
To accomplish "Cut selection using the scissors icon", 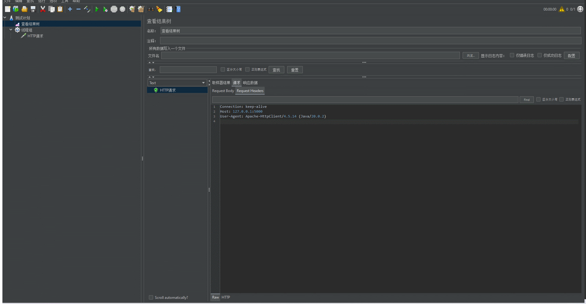I will (x=43, y=9).
